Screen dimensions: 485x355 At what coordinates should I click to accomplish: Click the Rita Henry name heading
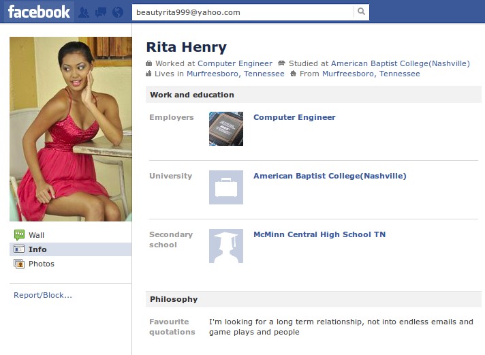[186, 47]
